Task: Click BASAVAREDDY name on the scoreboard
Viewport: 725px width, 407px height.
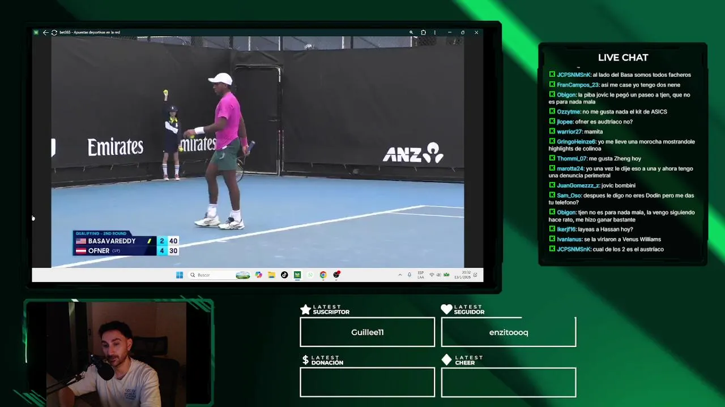Action: pyautogui.click(x=112, y=241)
